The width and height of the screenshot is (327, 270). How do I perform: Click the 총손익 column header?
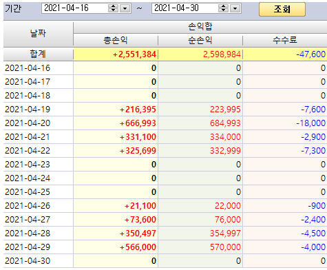click(x=116, y=41)
